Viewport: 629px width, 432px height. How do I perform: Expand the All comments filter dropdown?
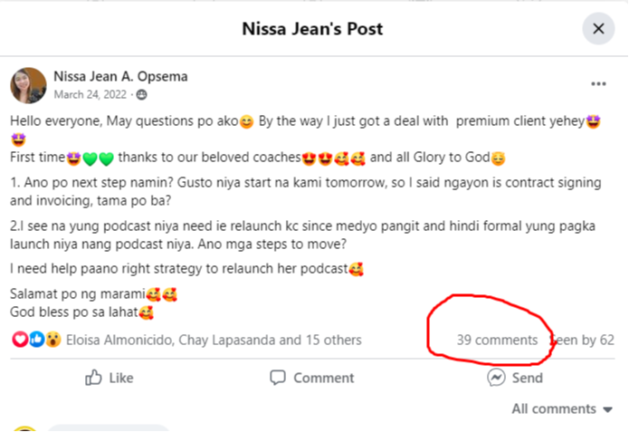click(x=562, y=409)
